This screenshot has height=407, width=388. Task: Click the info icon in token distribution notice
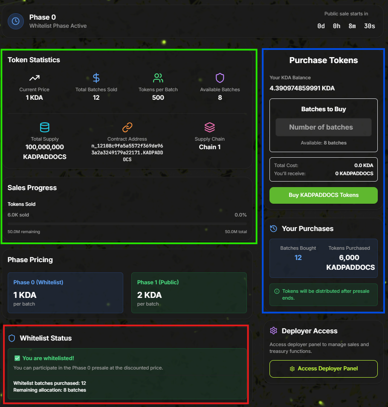tap(277, 292)
